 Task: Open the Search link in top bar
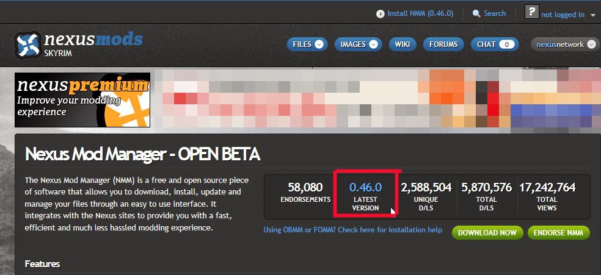click(x=495, y=13)
